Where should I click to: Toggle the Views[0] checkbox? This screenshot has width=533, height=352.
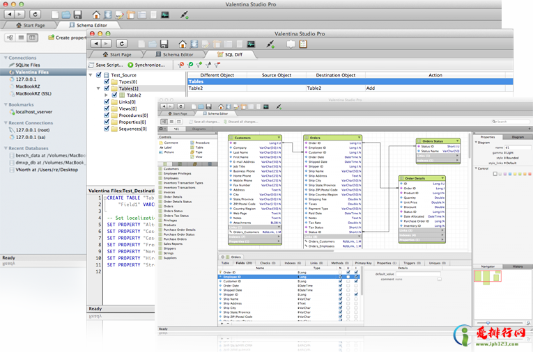click(107, 109)
